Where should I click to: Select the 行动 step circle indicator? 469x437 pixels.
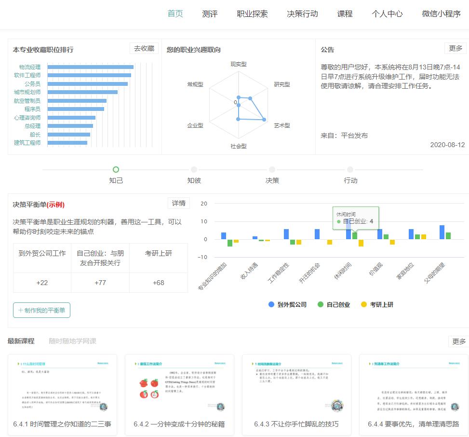349,170
